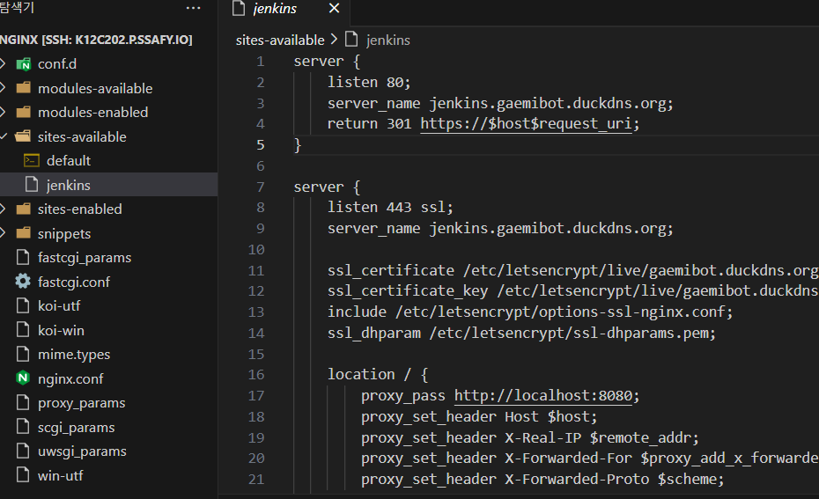Close the jenkins editor tab

[x=335, y=8]
